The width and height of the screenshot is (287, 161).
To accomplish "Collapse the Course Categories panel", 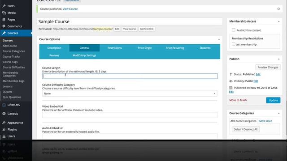I will pos(279,113).
